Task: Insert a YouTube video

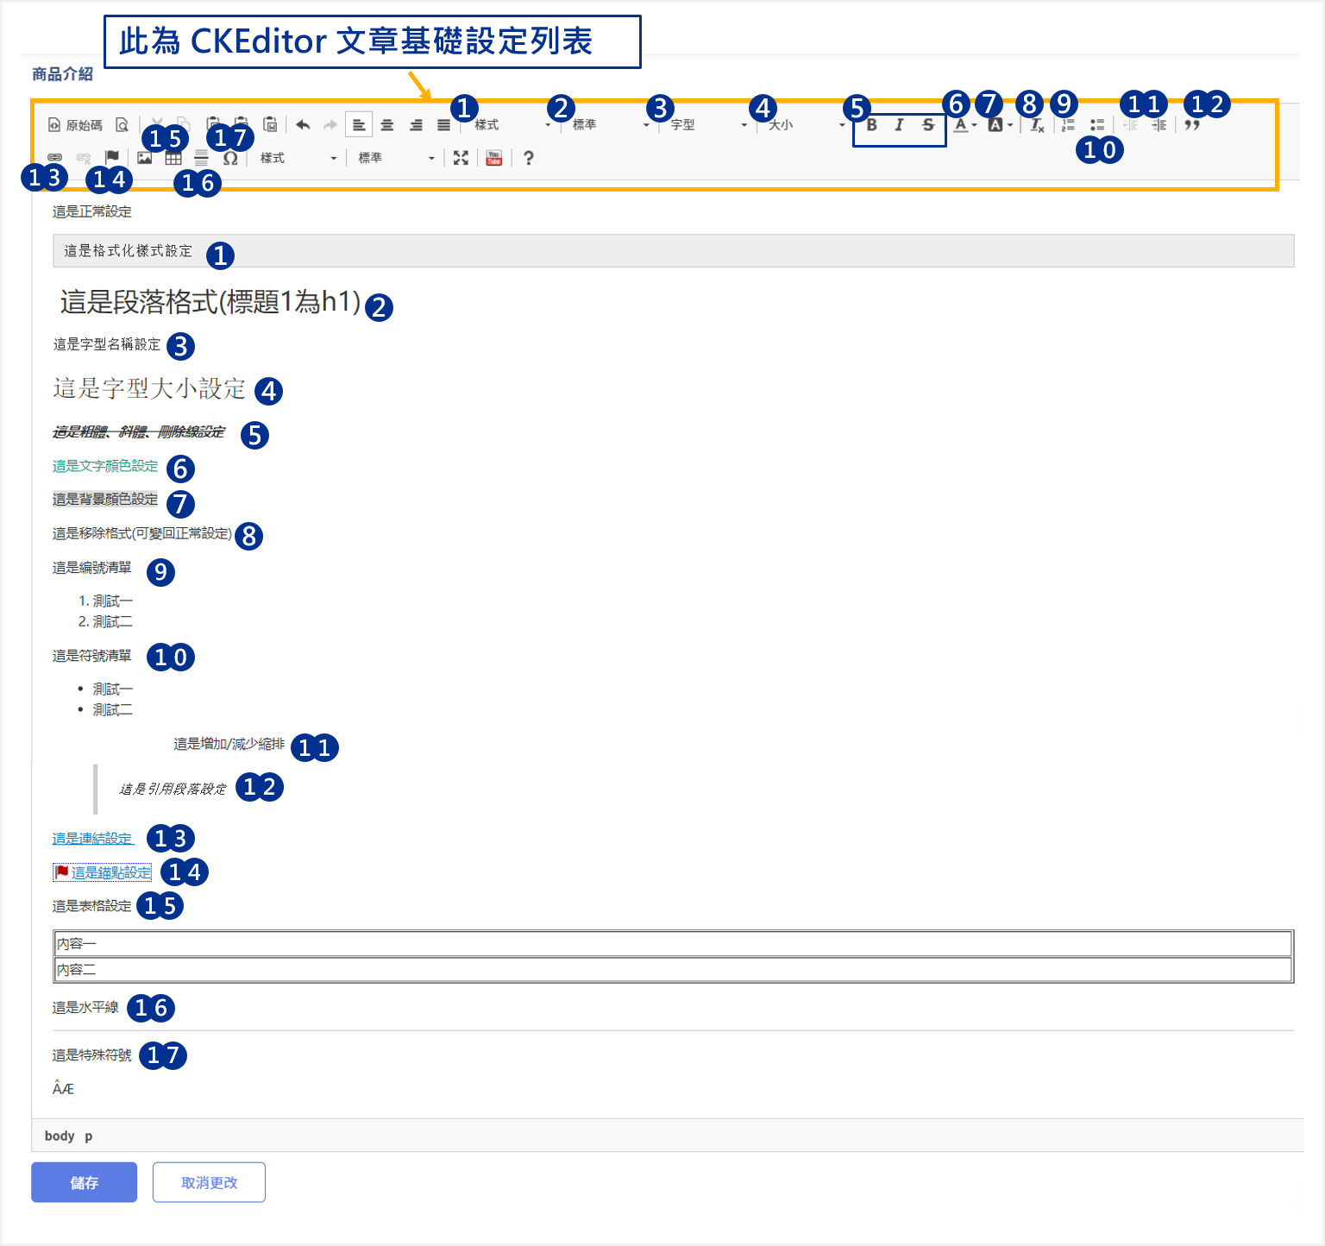Action: (x=493, y=158)
